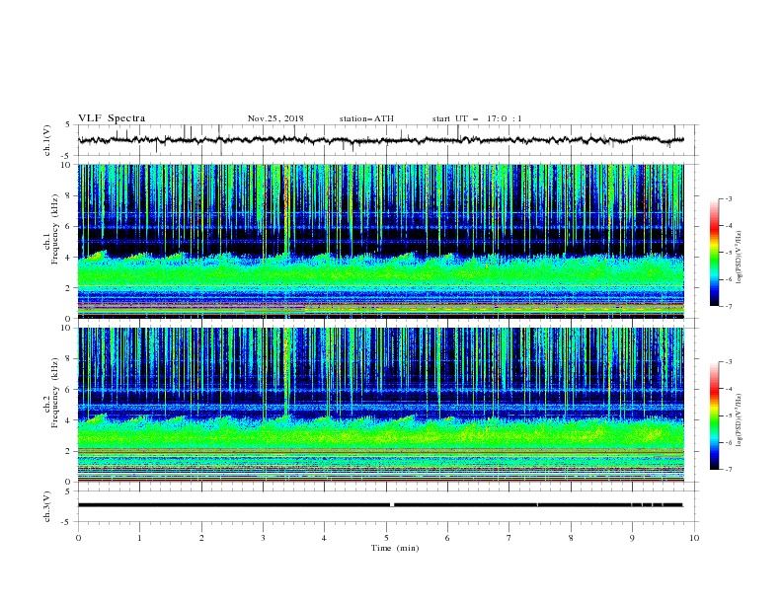Screen dimensions: 782x604
Task: Click the ch.1 spectrogram color scale bar
Action: [x=714, y=253]
